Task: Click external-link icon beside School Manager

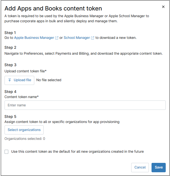Action: click(93, 38)
